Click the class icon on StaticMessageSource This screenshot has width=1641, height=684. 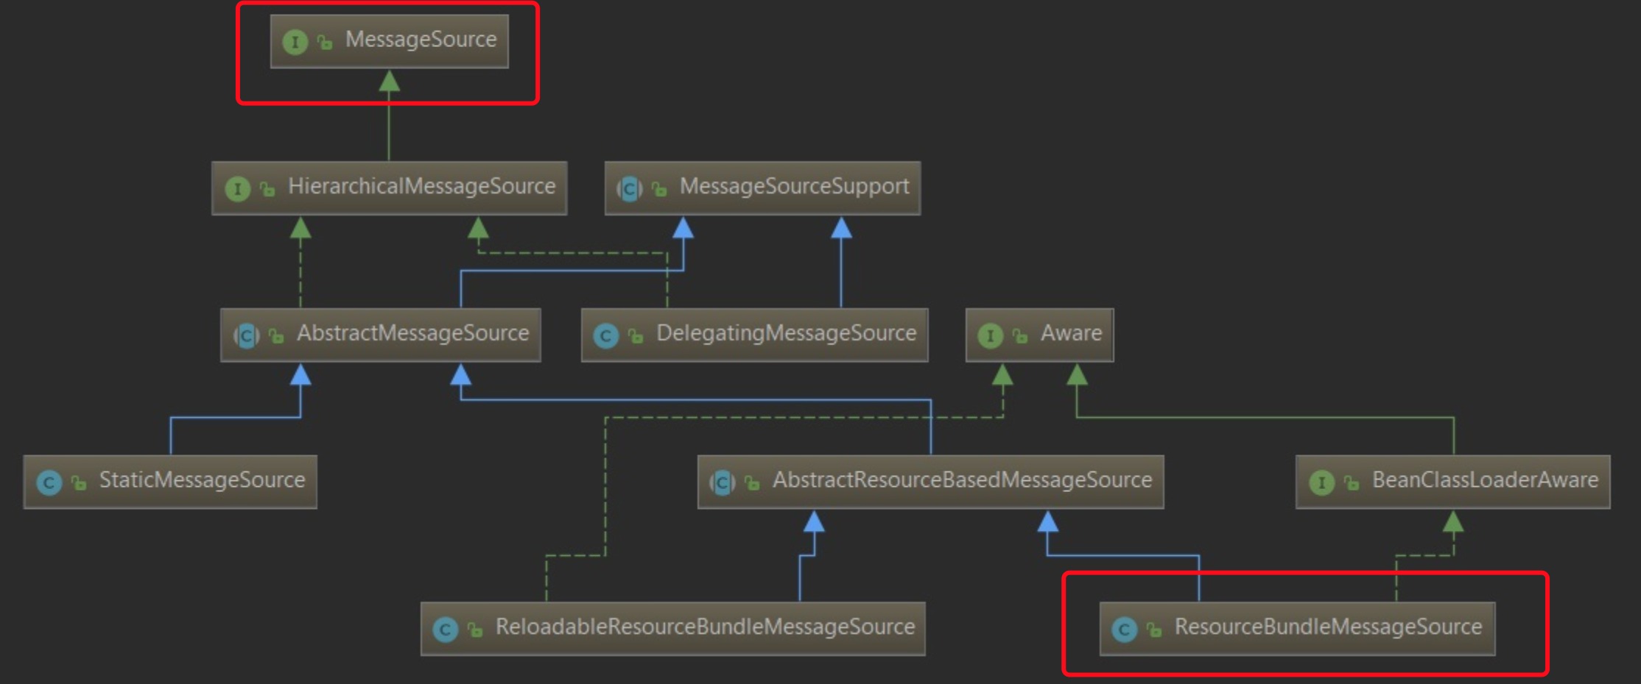pos(49,483)
